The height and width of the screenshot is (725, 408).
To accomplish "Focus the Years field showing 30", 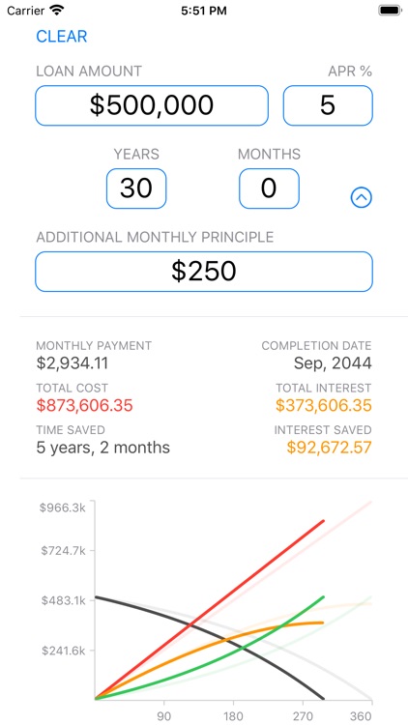I will click(136, 188).
